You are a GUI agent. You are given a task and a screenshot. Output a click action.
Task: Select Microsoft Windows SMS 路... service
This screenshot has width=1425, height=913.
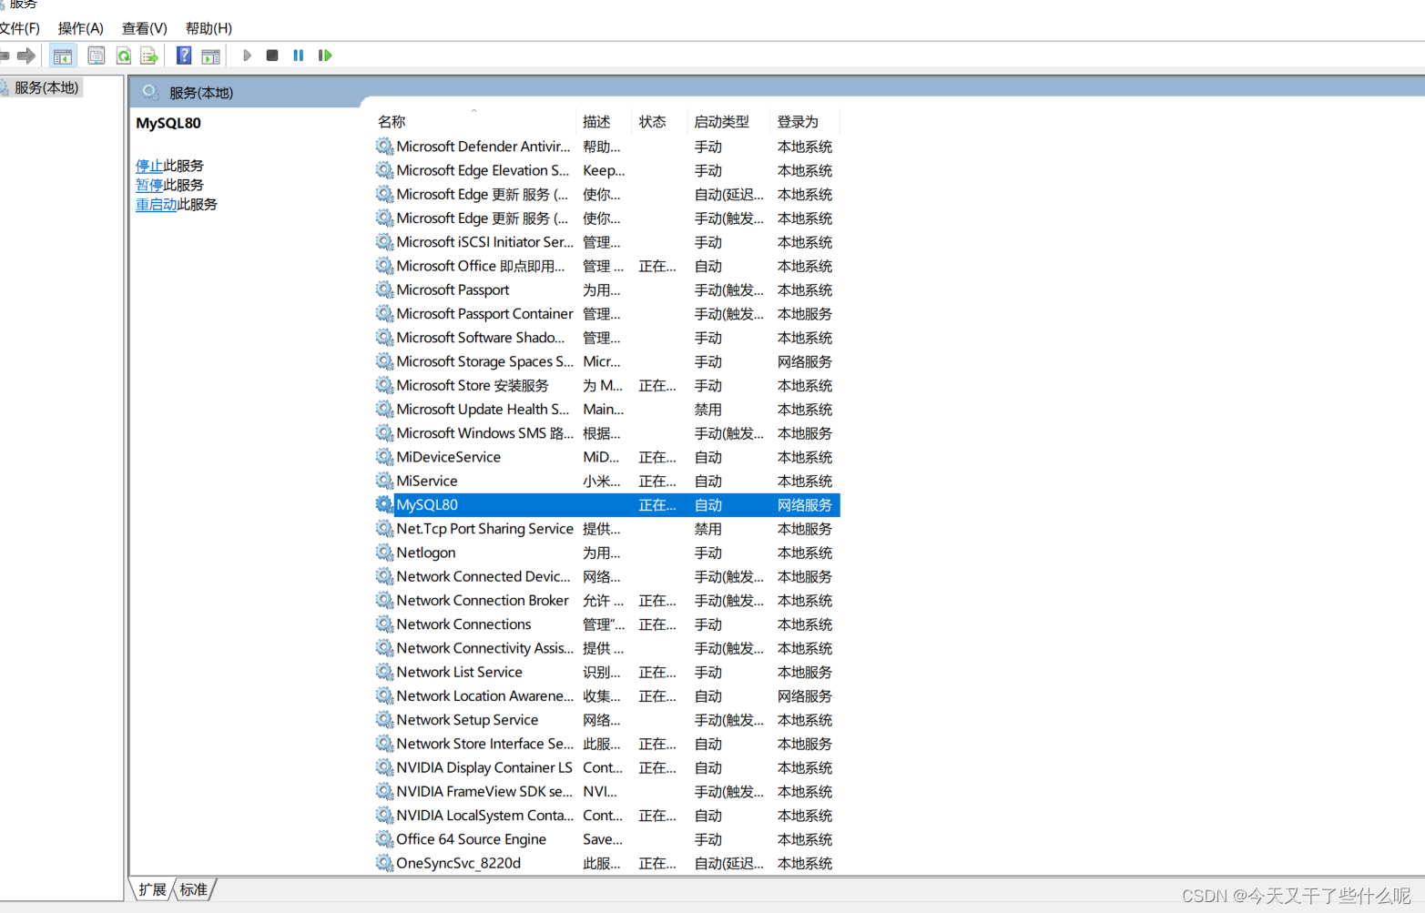click(484, 433)
